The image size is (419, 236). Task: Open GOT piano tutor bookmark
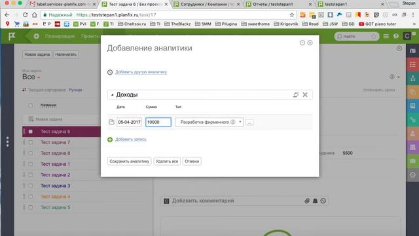[x=377, y=24]
